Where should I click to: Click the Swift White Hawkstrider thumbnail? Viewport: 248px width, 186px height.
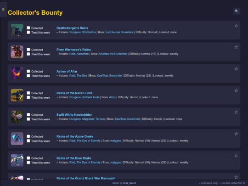tap(17, 117)
